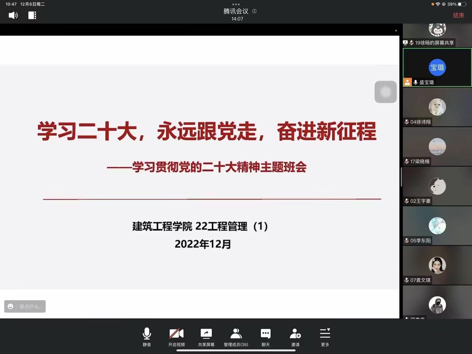Screen dimensions: 472x354
Task: Start screen sharing via 共享屏幕
Action: click(206, 337)
